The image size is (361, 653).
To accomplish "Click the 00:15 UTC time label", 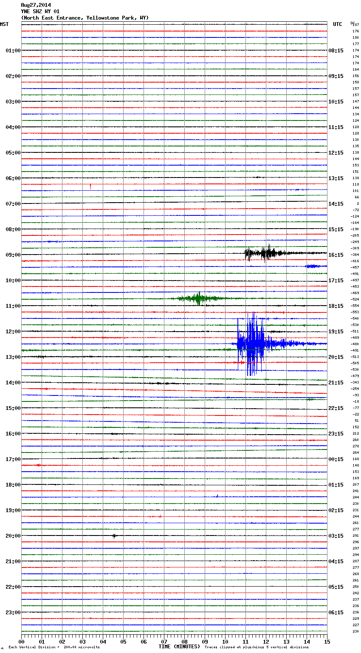I will coord(336,459).
